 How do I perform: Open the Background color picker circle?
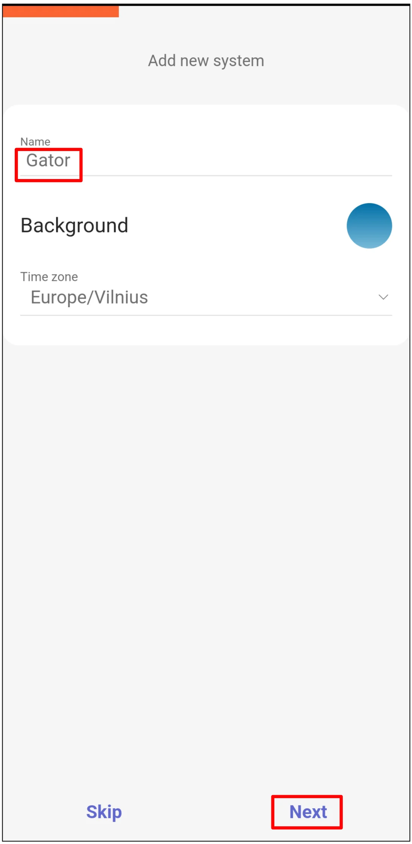[369, 226]
